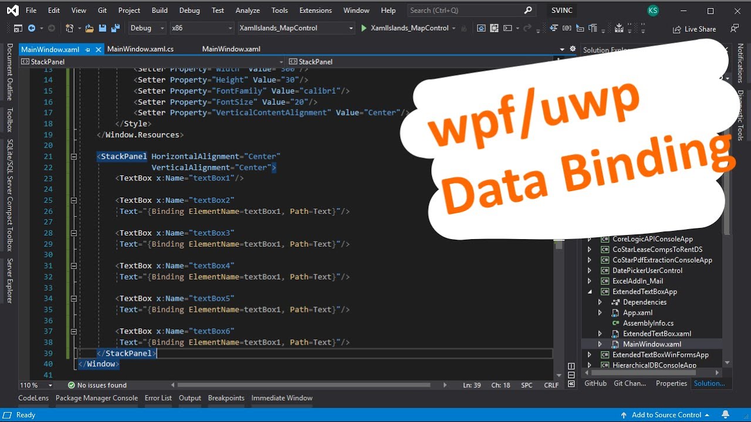Viewport: 751px width, 422px height.
Task: Select the ExcelAddIn_Mail project
Action: click(638, 281)
